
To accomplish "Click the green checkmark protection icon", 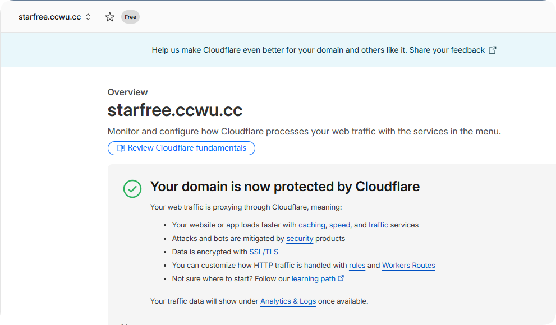I will 132,189.
